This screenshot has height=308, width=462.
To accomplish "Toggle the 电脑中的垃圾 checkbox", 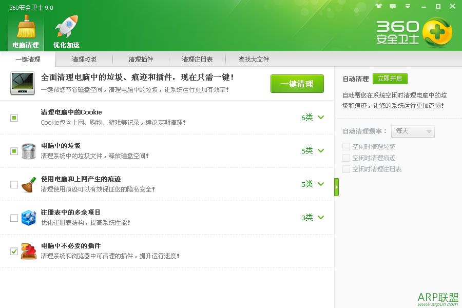I will (14, 151).
